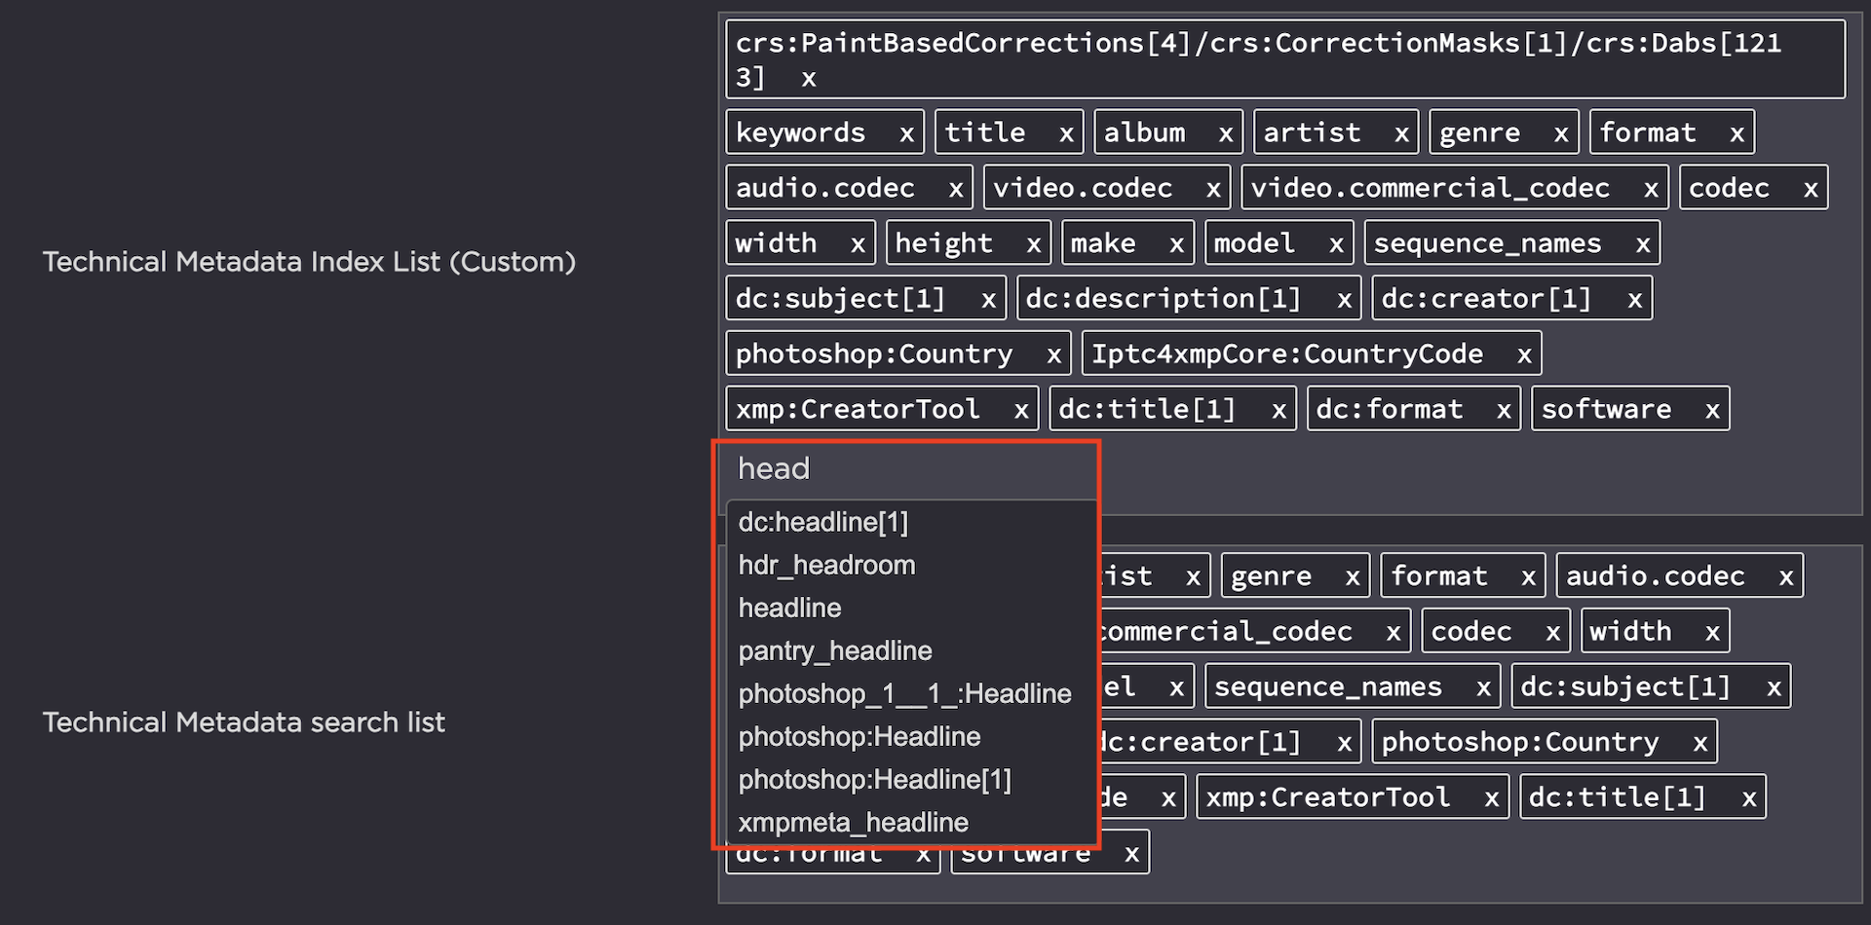Viewport: 1871px width, 925px height.
Task: Pick photoshop:Headline[1] suggestion
Action: [874, 780]
